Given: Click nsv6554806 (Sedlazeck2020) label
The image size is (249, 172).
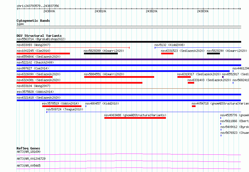Looking at the screenshot, I should pos(39,57).
